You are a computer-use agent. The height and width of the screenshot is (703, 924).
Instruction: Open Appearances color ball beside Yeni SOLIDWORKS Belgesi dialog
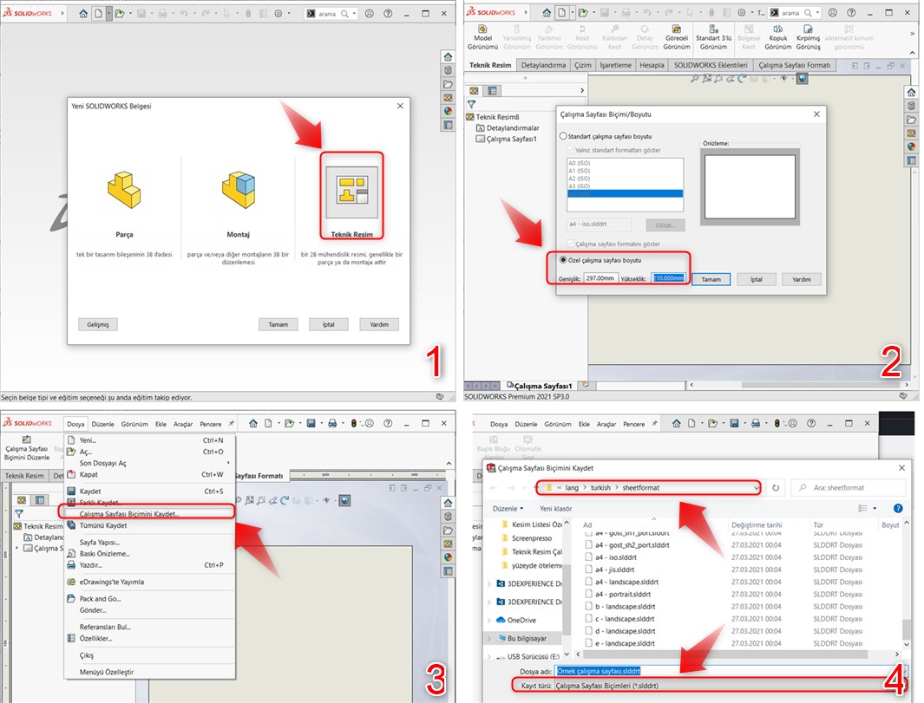point(448,111)
